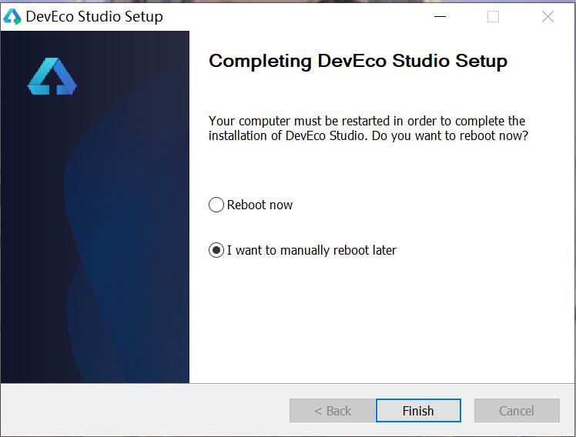Click the gray footer bar left of Back
The width and height of the screenshot is (576, 437).
pyautogui.click(x=139, y=411)
